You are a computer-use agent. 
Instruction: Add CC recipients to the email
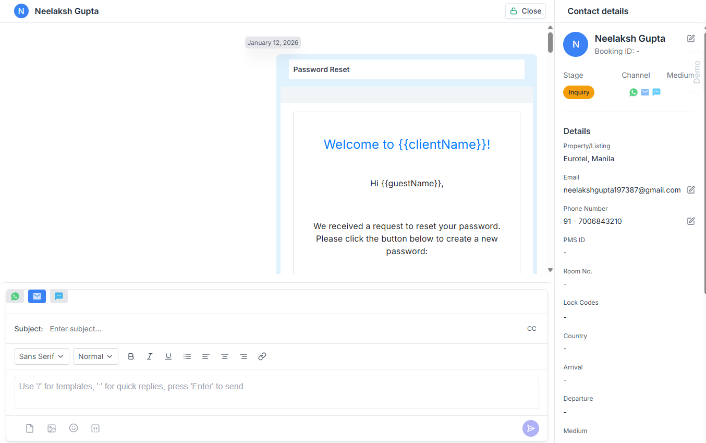pos(532,329)
